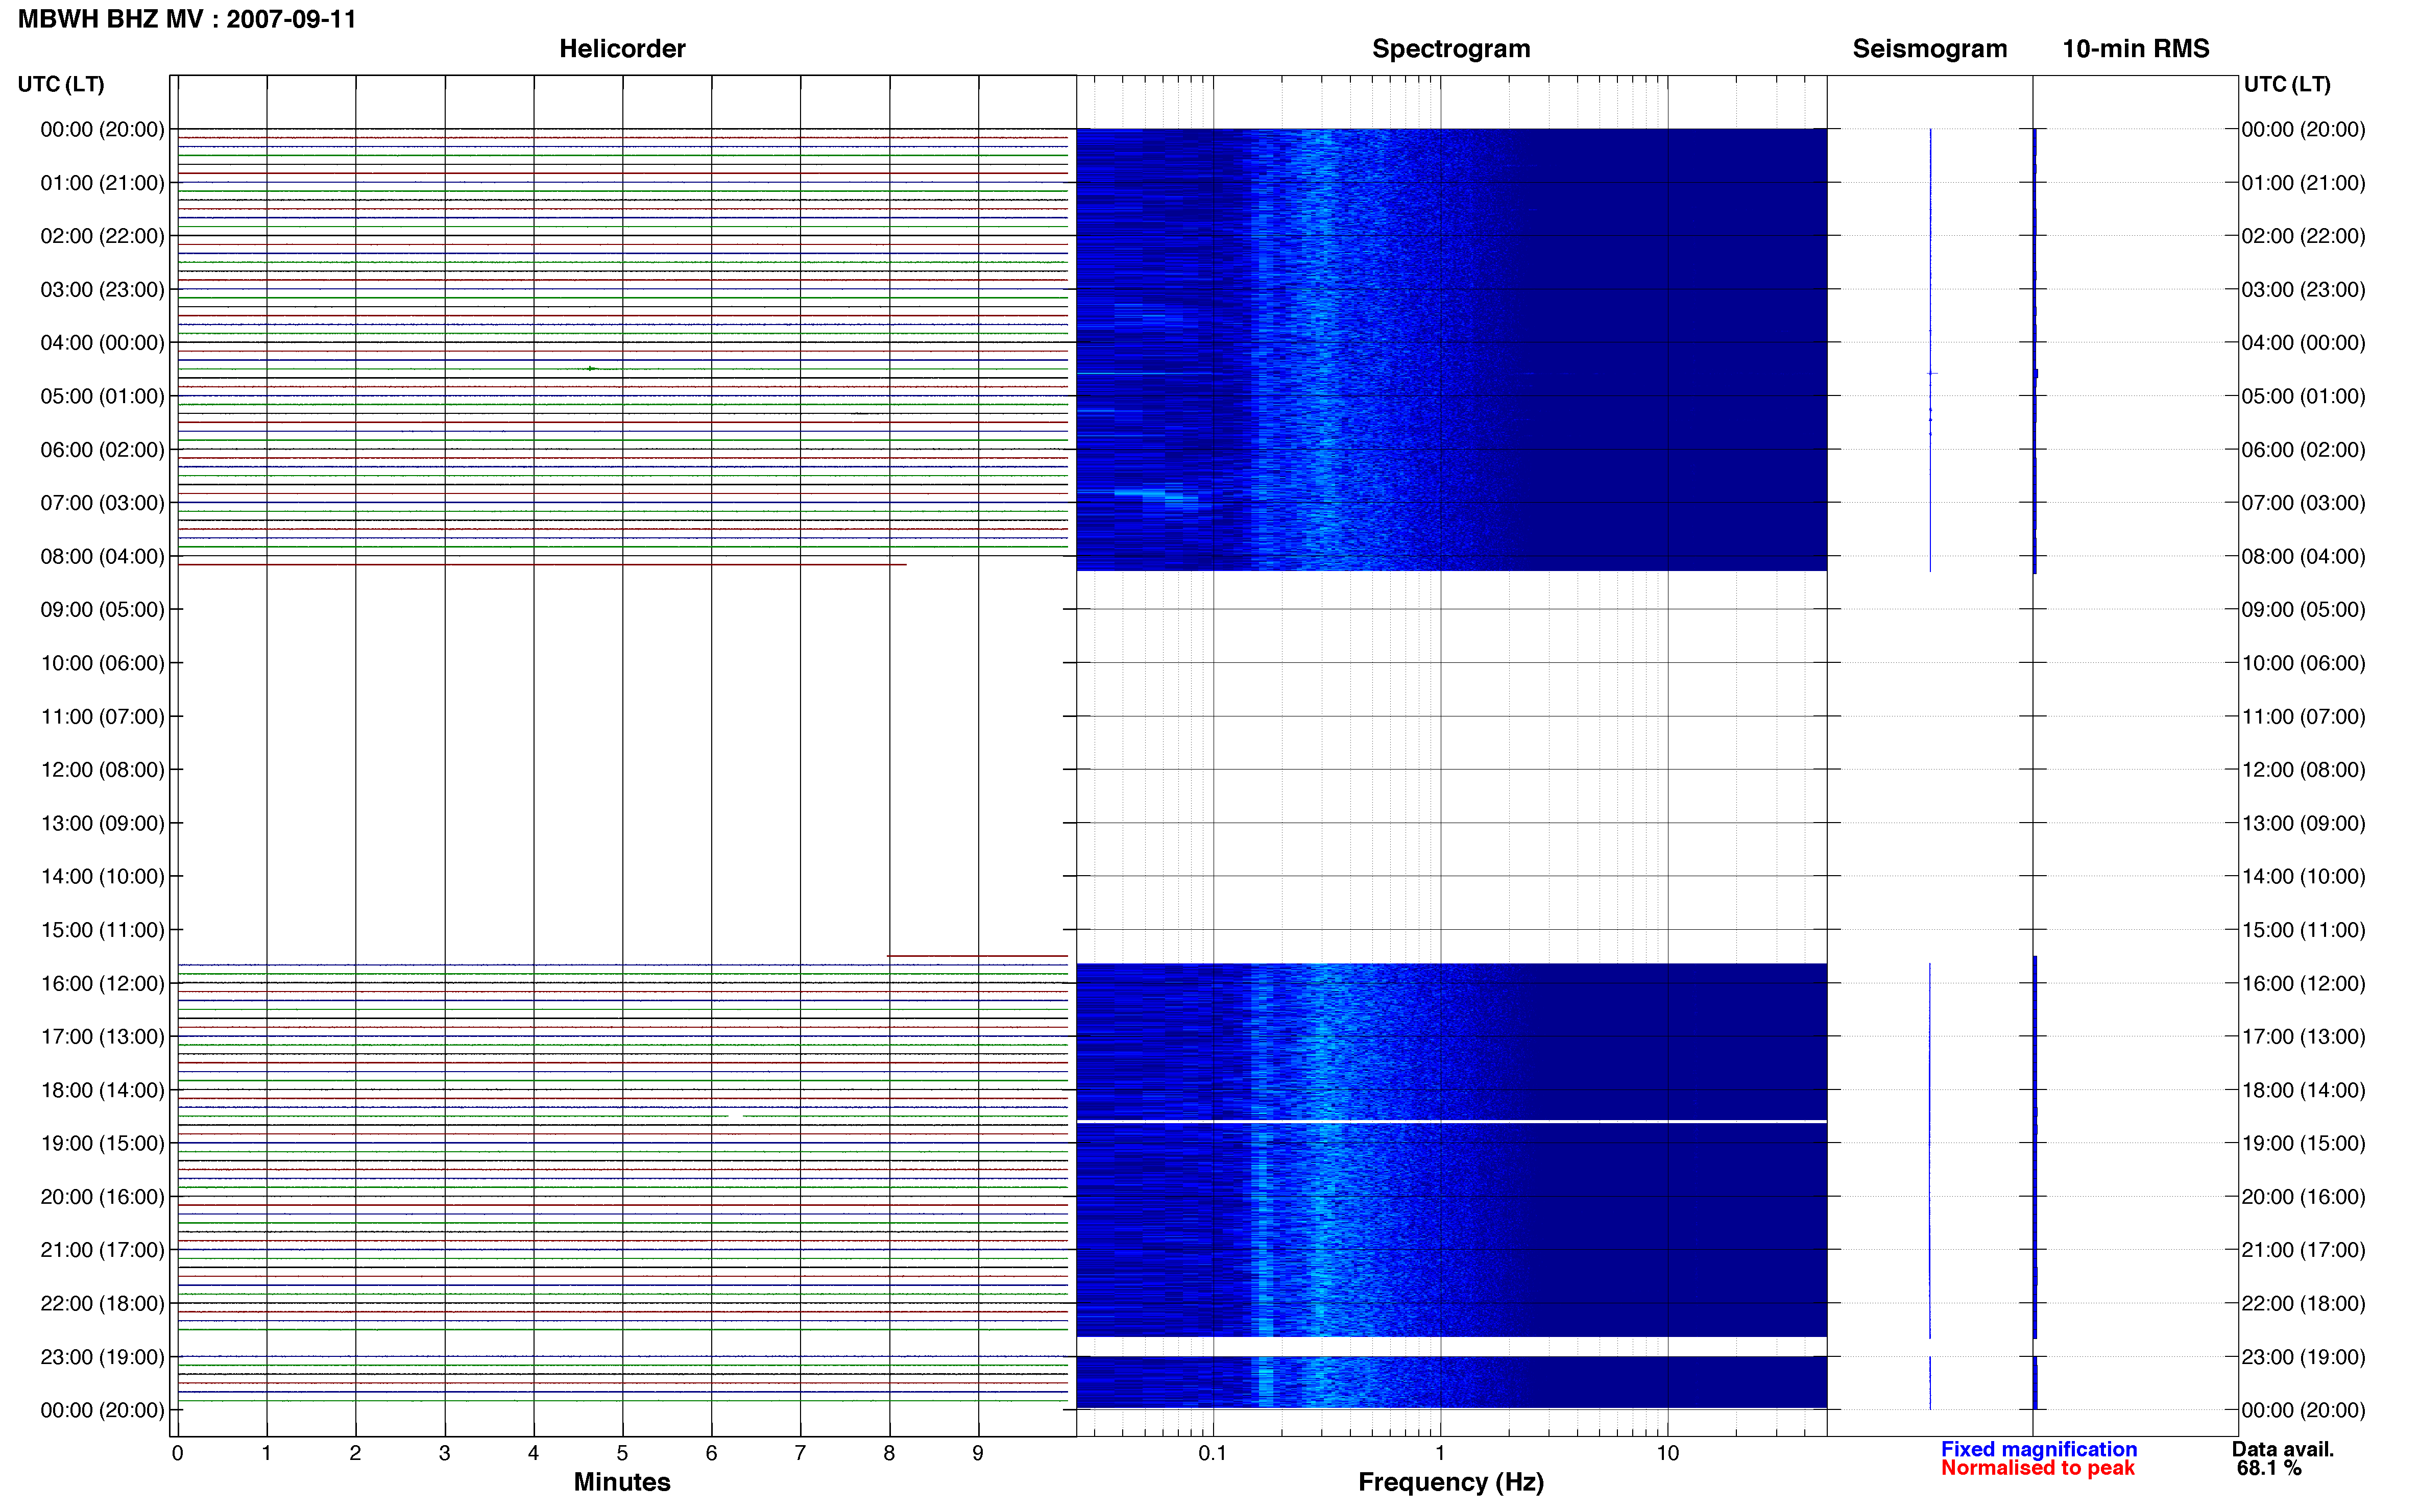Image resolution: width=2420 pixels, height=1512 pixels.
Task: Select minute tick 3 on the Helicorder axis
Action: pos(444,1453)
